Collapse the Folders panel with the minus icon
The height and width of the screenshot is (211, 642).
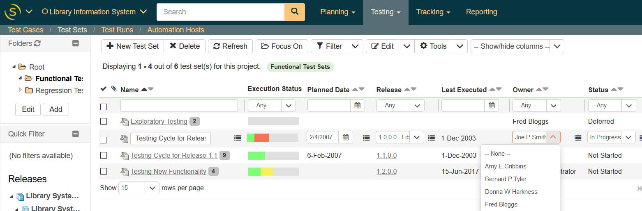76,43
